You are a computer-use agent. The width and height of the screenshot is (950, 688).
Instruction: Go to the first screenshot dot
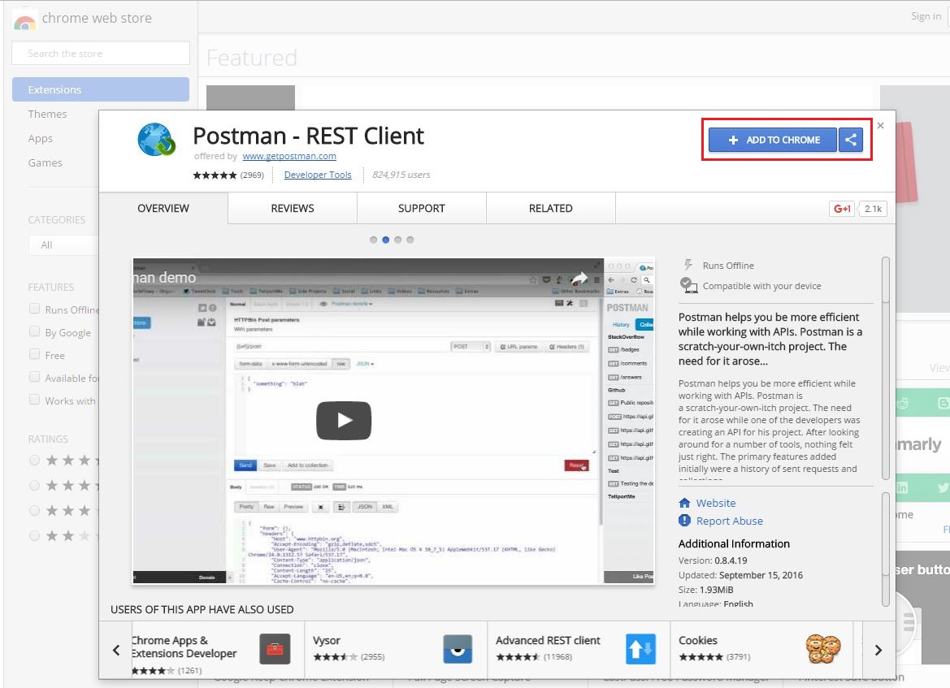pos(373,240)
